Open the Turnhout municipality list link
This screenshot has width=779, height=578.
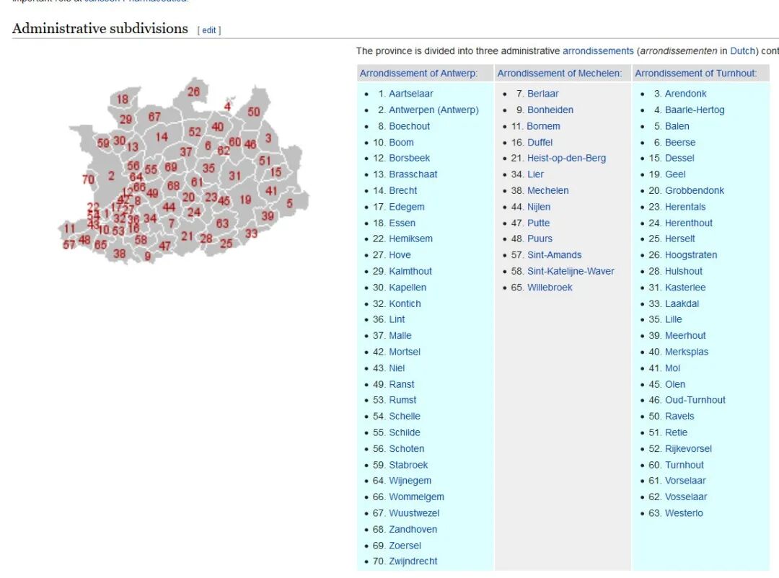684,466
